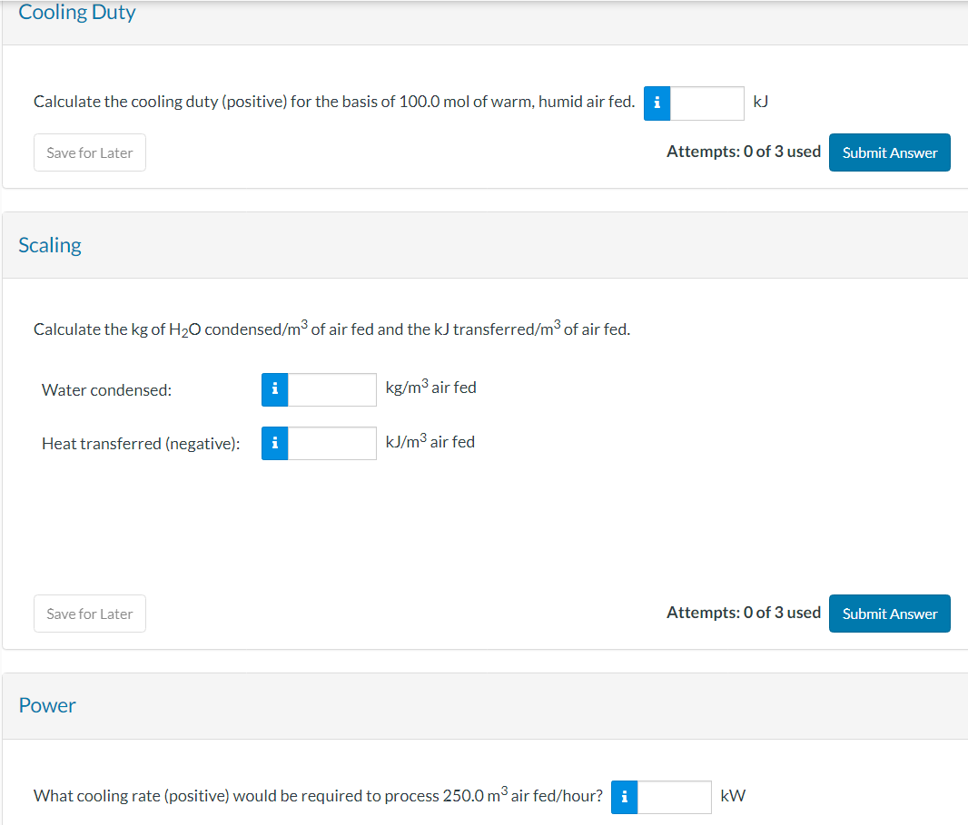The height and width of the screenshot is (825, 968).
Task: Focus the cooling rate kW input field
Action: click(674, 797)
